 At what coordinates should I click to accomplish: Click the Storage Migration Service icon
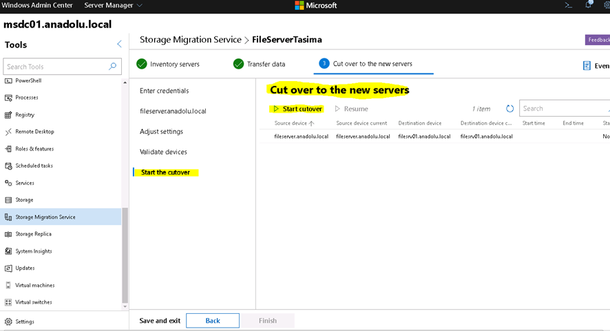click(8, 217)
